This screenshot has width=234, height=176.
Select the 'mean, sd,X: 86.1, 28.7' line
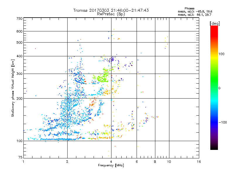click(195, 15)
